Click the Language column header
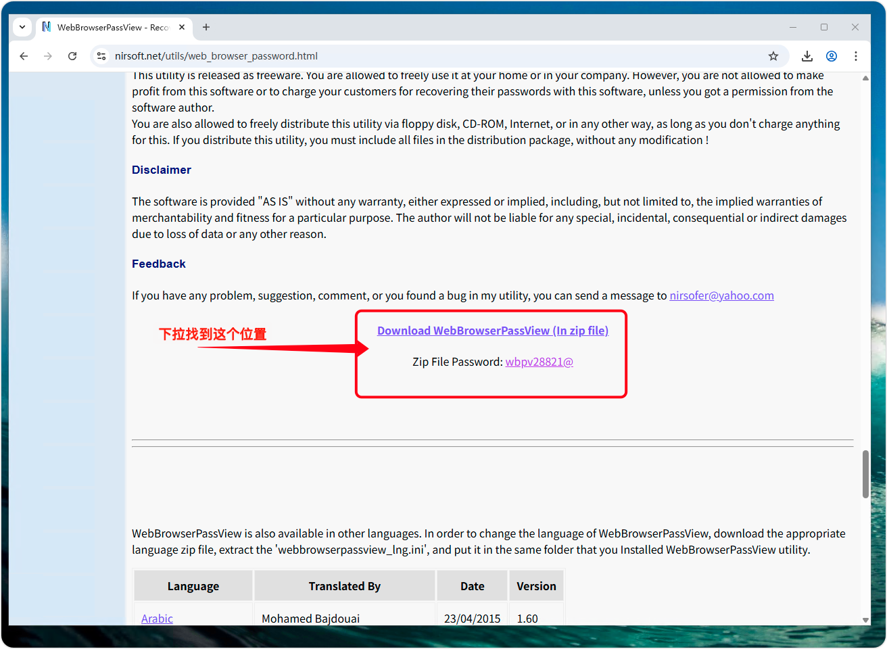 tap(193, 586)
